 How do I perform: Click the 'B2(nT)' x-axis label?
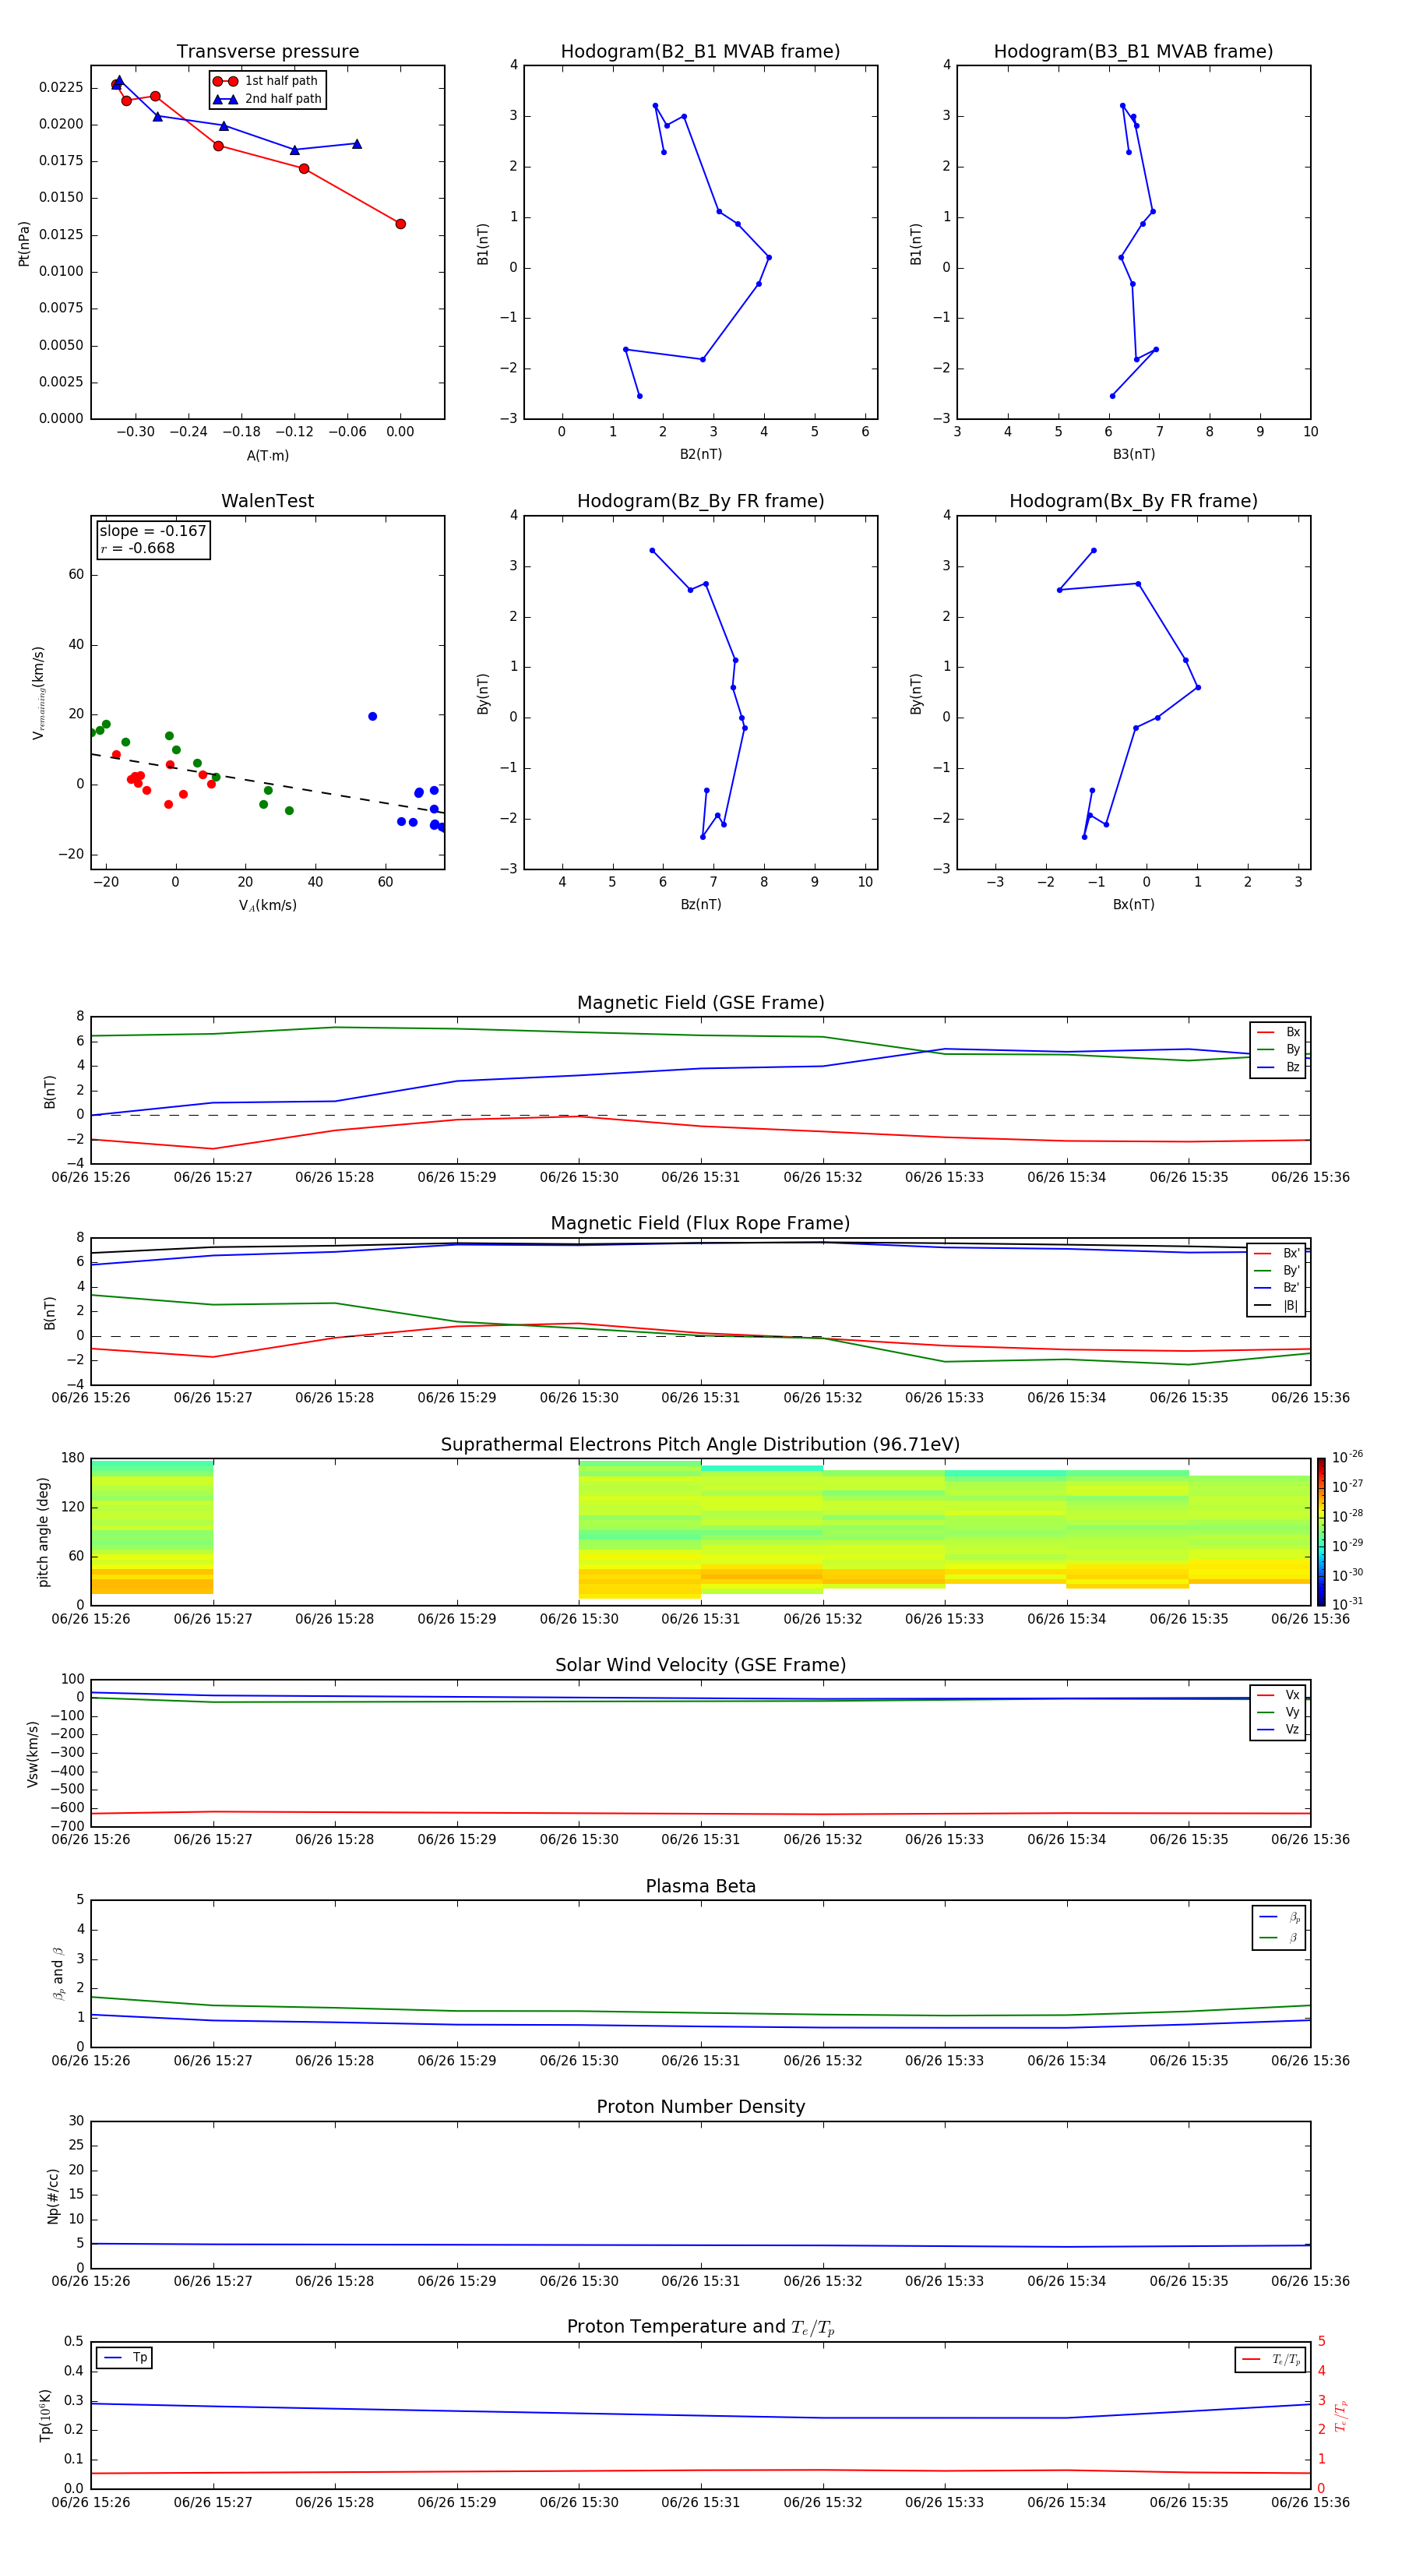tap(700, 454)
